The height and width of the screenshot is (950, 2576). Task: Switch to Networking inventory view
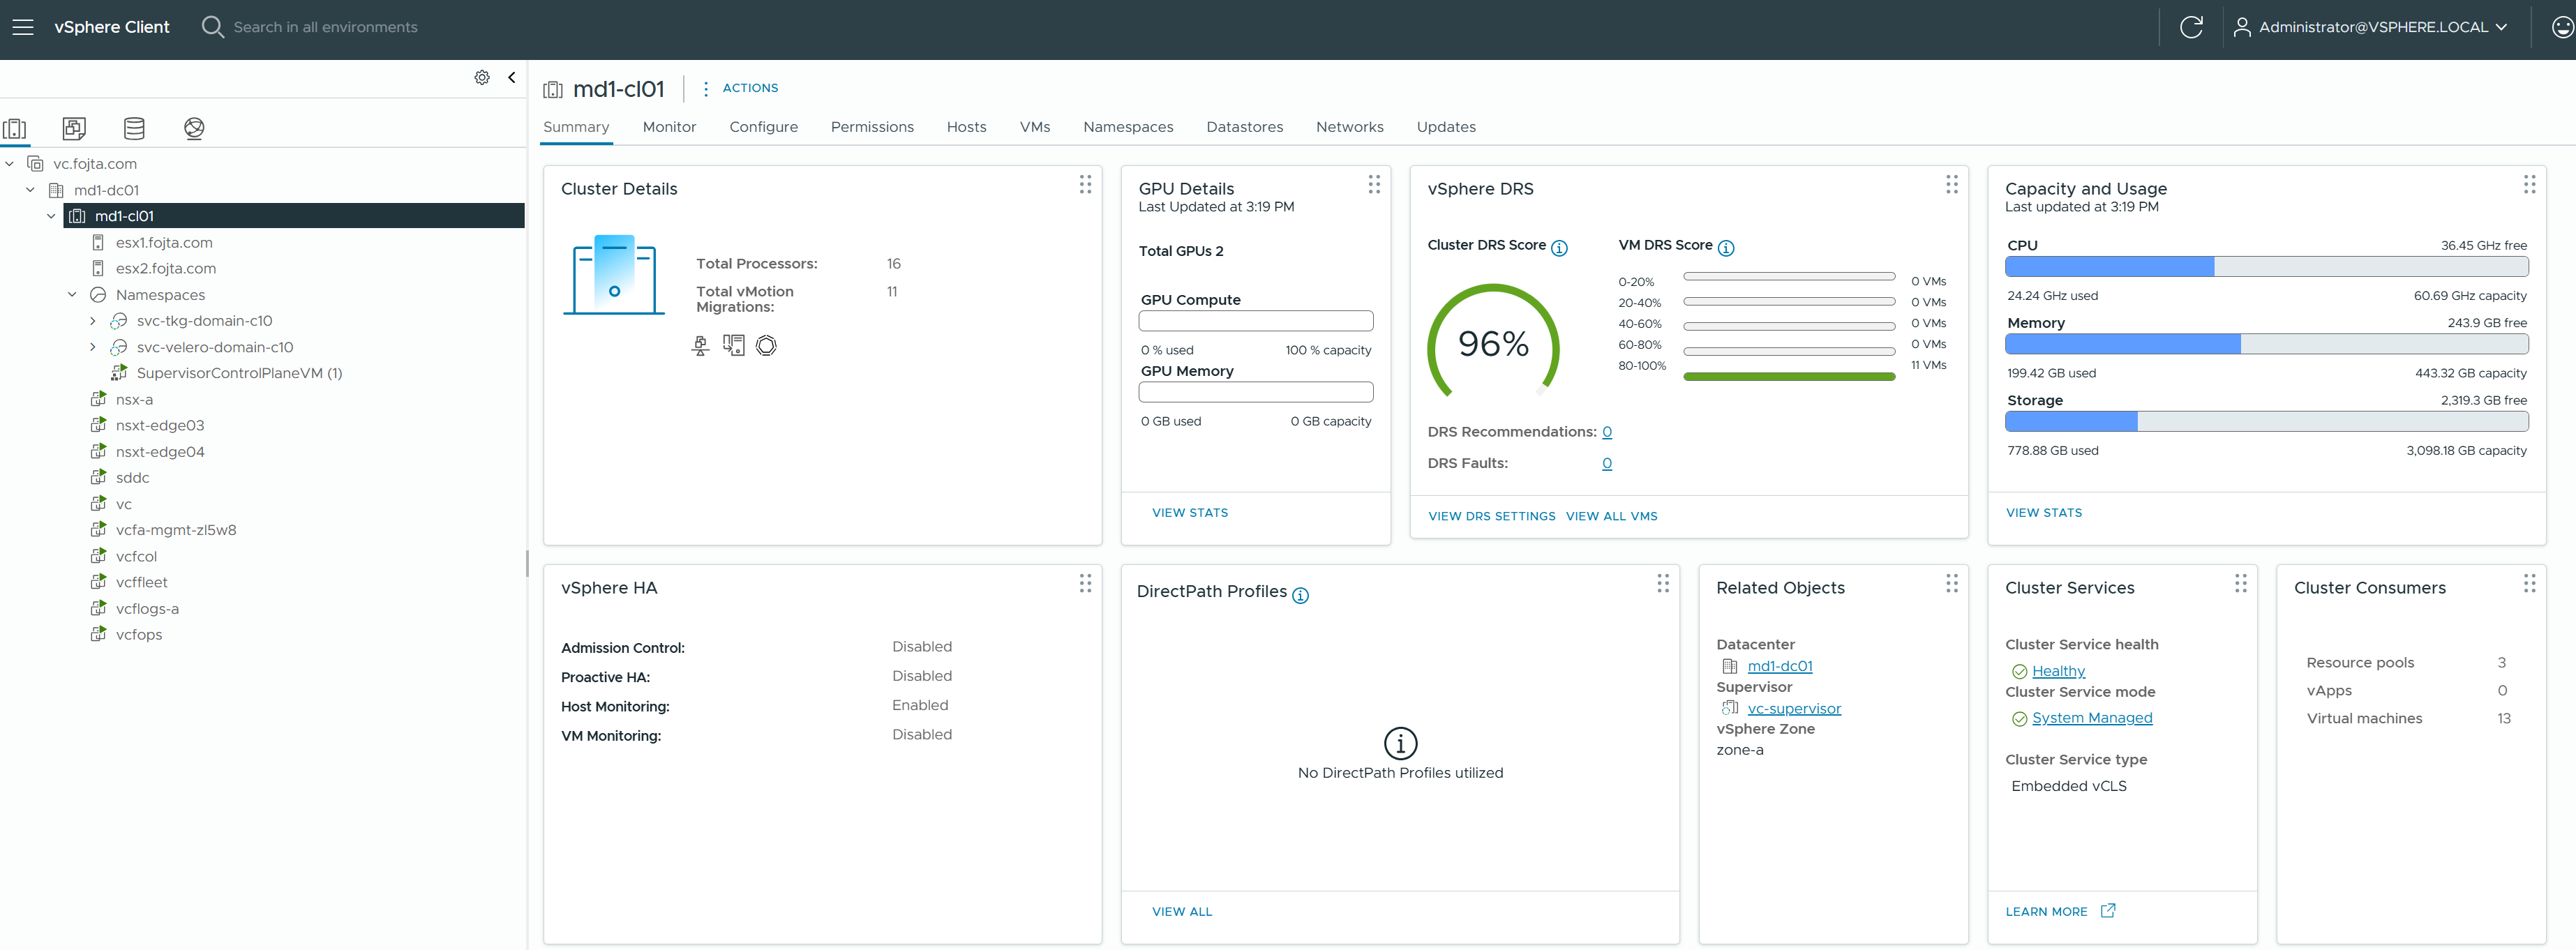click(194, 128)
